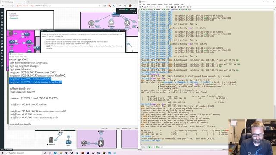Open the Windows Start menu

click(3, 153)
